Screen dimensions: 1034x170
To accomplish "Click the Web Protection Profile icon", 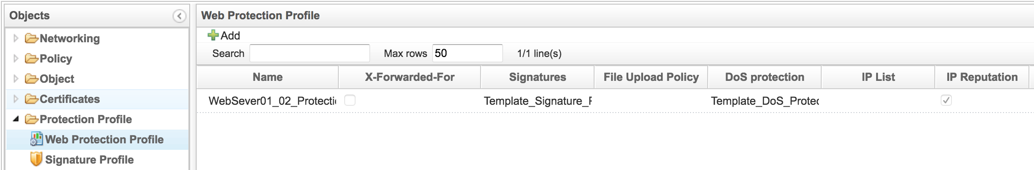I will [x=36, y=139].
